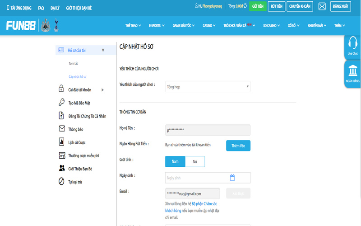361x226 pixels.
Task: Click the FUN88 logo
Action: [21, 25]
